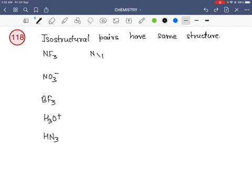Select the Pen tool

click(39, 20)
